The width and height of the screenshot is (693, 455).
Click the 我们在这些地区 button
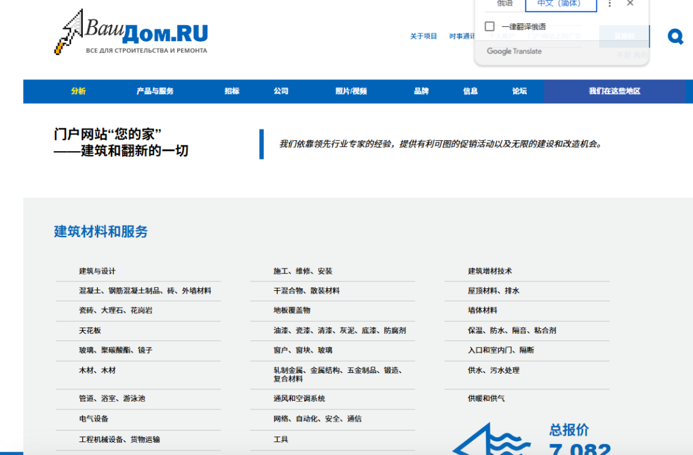tap(615, 92)
